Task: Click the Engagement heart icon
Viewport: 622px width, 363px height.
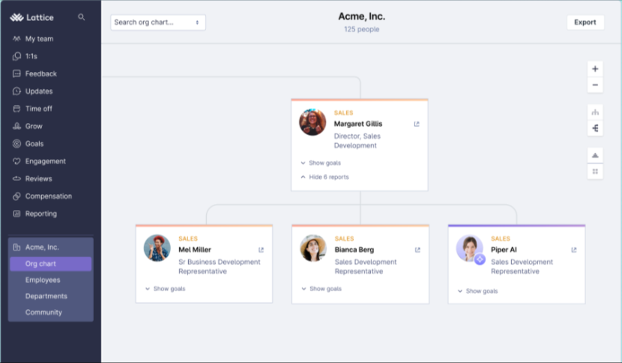Action: coord(16,160)
